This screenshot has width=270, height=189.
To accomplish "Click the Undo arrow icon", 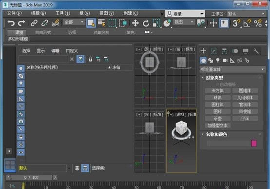I will coord(11,23).
